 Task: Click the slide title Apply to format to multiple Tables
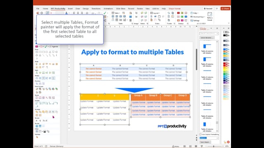click(132, 52)
